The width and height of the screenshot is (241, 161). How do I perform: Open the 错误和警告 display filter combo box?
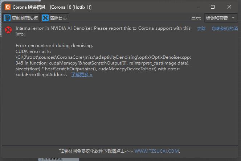[221, 18]
